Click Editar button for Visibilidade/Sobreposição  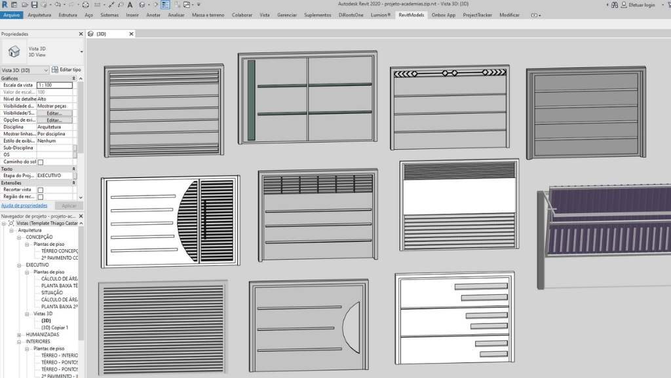pyautogui.click(x=54, y=113)
